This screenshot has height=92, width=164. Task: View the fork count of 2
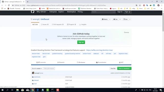click(130, 19)
